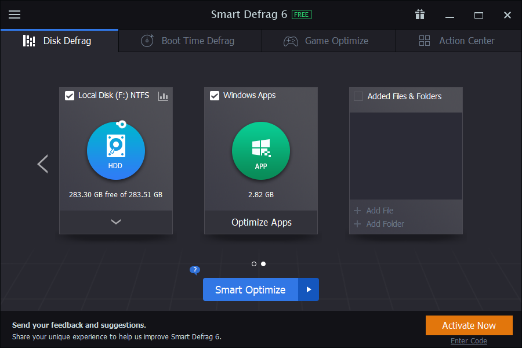Start Smart Optimize

[x=251, y=289]
